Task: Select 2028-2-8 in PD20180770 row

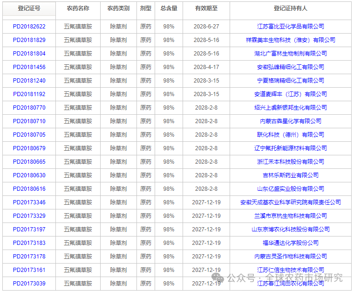Action: (206, 108)
